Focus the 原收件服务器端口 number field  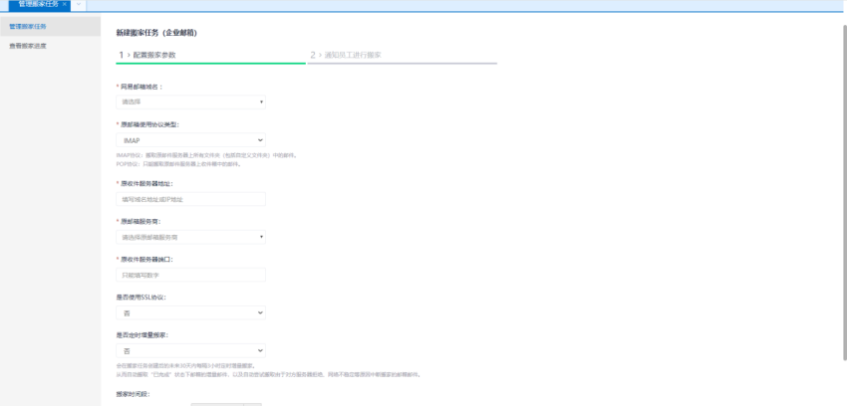[190, 275]
